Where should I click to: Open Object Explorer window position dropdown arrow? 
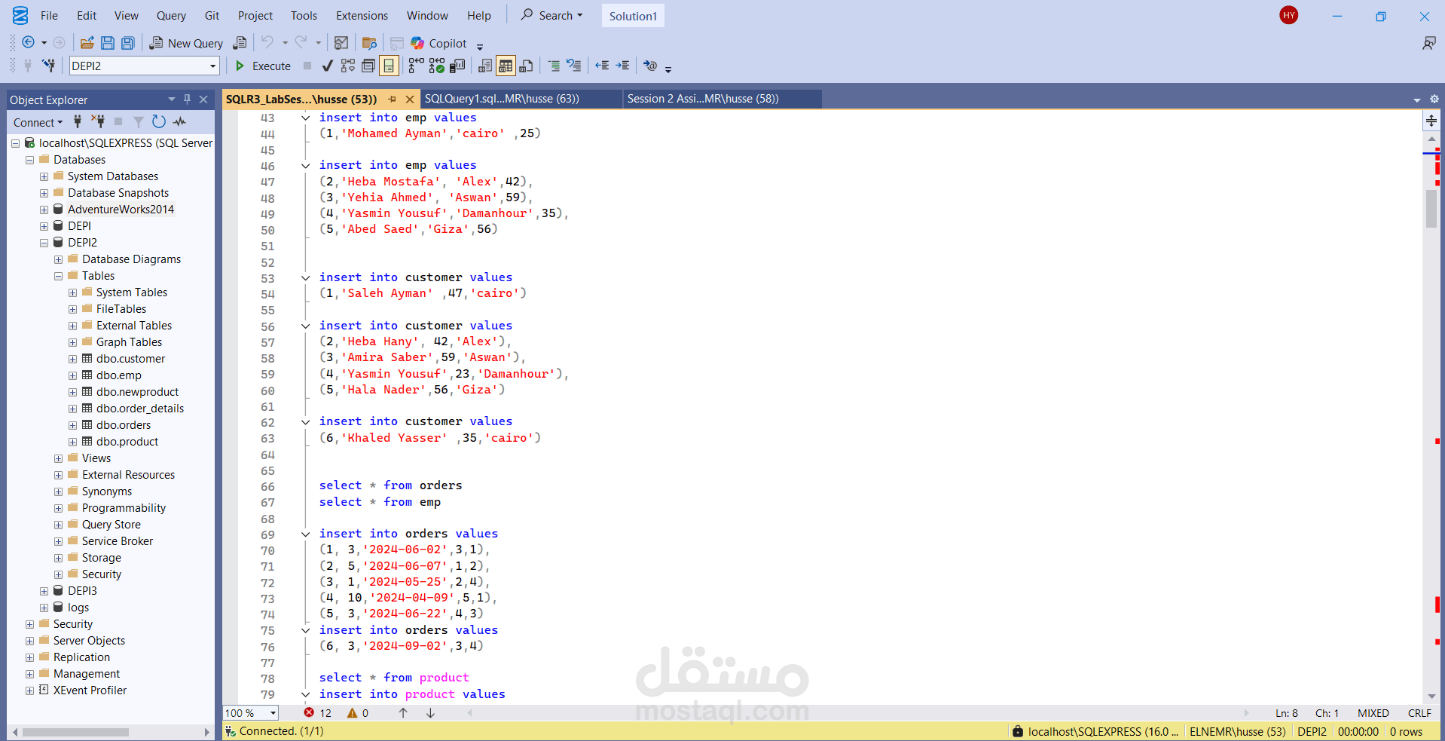click(172, 99)
